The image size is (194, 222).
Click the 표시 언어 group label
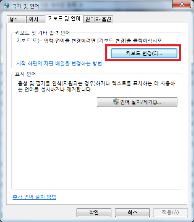coord(26,74)
